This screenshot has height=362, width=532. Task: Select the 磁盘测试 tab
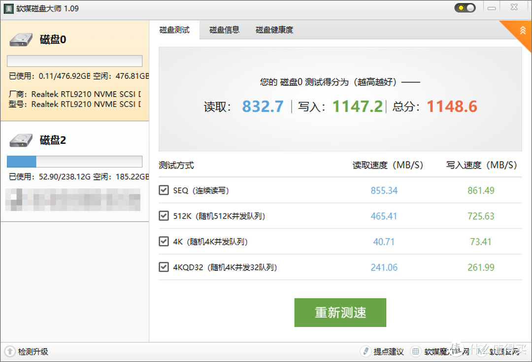(174, 30)
